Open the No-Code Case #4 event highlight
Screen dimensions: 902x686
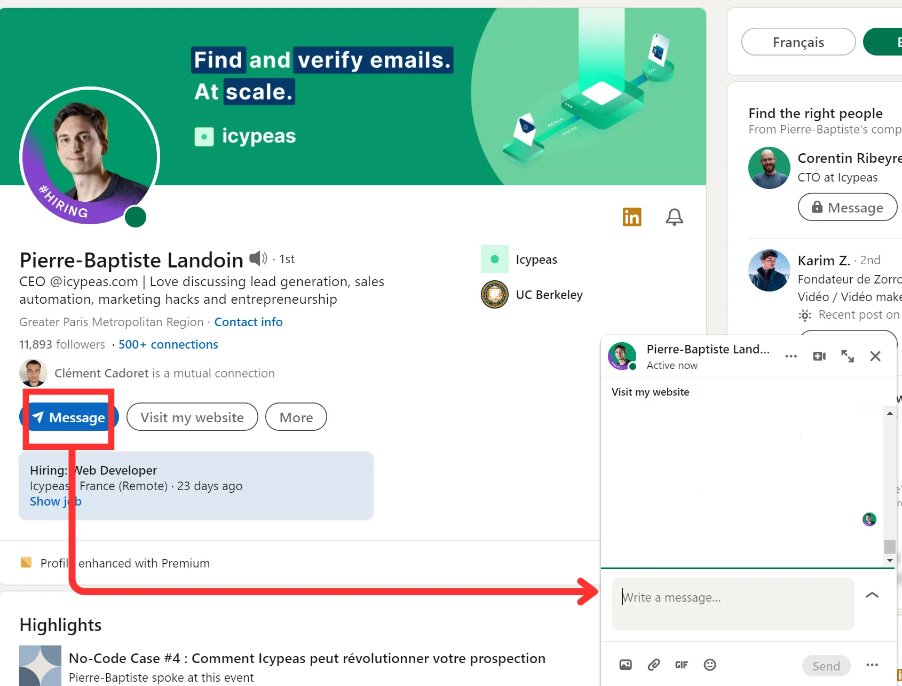click(x=307, y=658)
